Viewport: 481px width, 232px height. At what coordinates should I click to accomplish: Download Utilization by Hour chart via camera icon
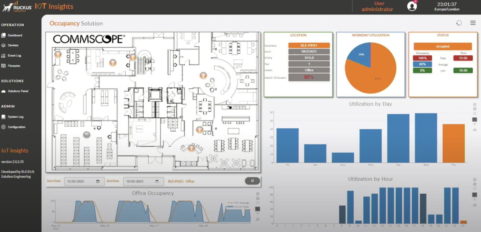(x=475, y=205)
